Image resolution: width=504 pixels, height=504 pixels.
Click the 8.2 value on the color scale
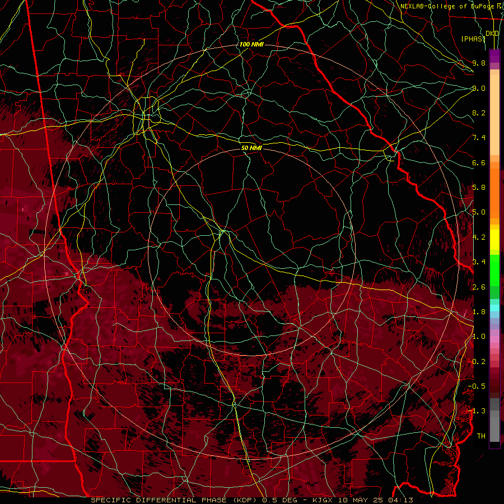pos(479,113)
